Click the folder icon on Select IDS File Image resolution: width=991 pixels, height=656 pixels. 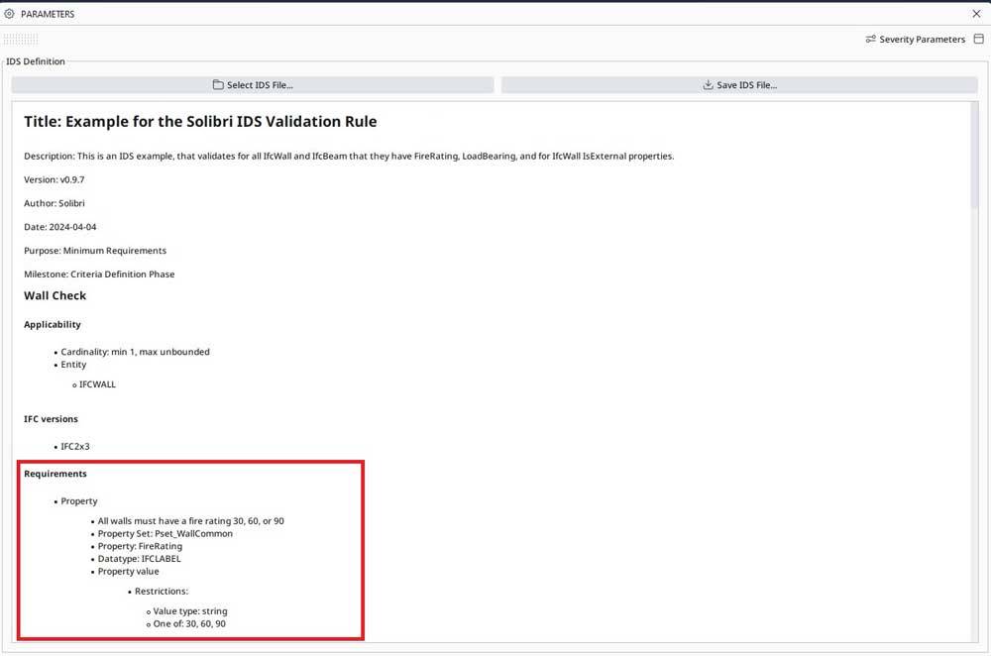coord(218,84)
